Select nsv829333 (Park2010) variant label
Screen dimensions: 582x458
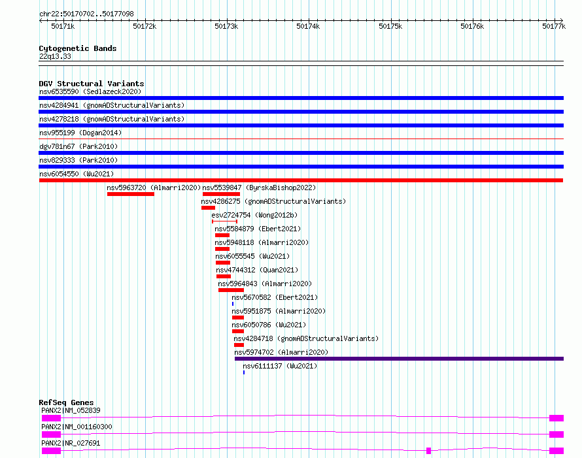(78, 160)
